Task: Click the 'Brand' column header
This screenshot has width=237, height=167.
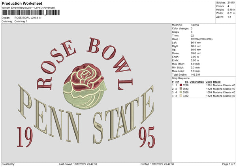Action: [x=217, y=82]
